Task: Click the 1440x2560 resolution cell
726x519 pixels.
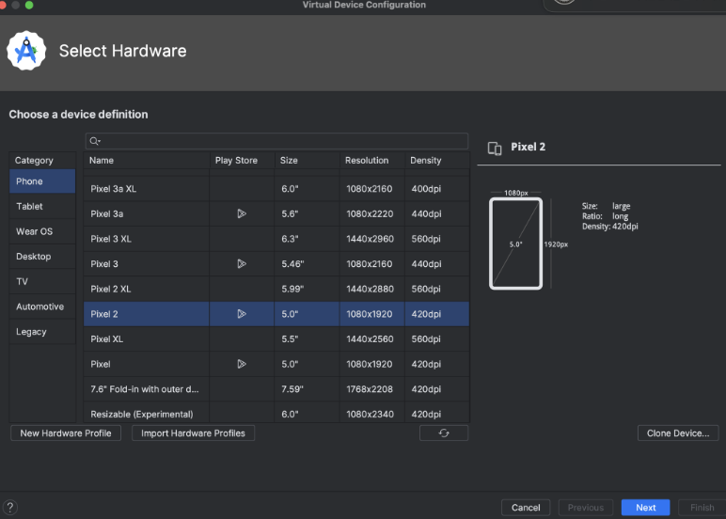Action: [x=372, y=338]
